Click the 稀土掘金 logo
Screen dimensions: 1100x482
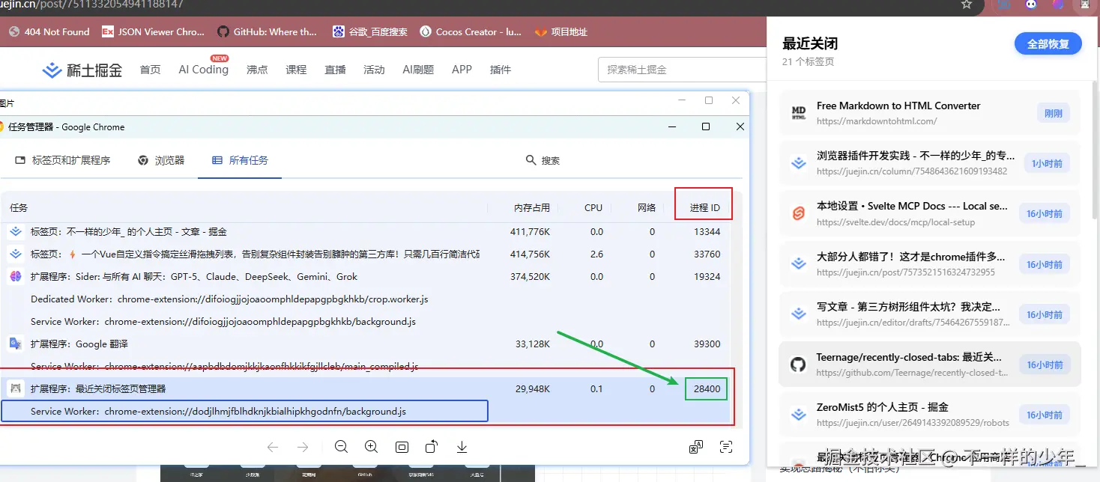[82, 70]
